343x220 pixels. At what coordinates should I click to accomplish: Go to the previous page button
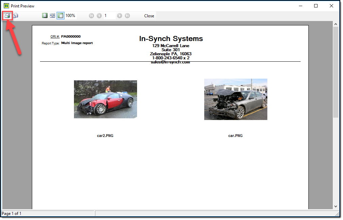(x=99, y=16)
